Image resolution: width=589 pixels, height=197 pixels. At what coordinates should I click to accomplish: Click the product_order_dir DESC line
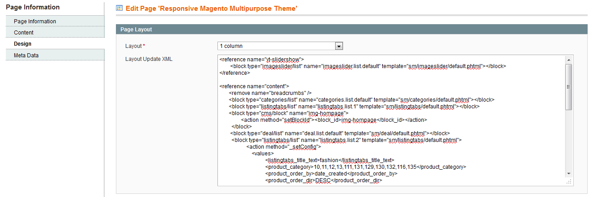[323, 180]
